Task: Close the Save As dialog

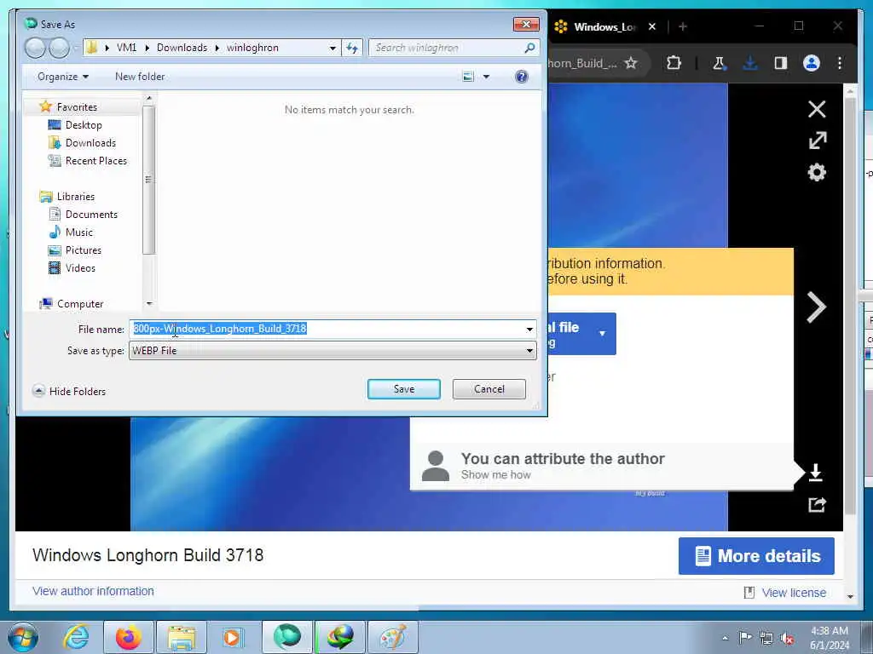Action: click(x=525, y=24)
